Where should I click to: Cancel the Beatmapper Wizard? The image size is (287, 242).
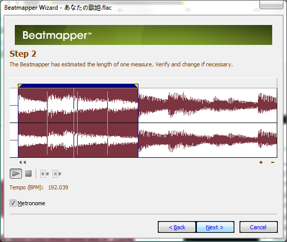pyautogui.click(x=258, y=227)
